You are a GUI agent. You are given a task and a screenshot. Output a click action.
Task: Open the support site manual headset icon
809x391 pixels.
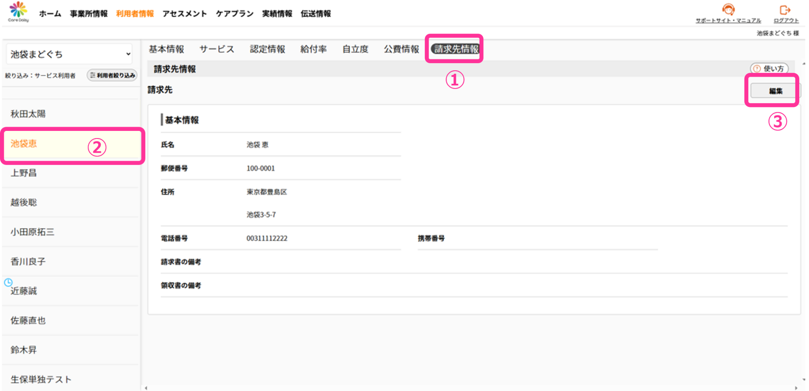point(728,10)
